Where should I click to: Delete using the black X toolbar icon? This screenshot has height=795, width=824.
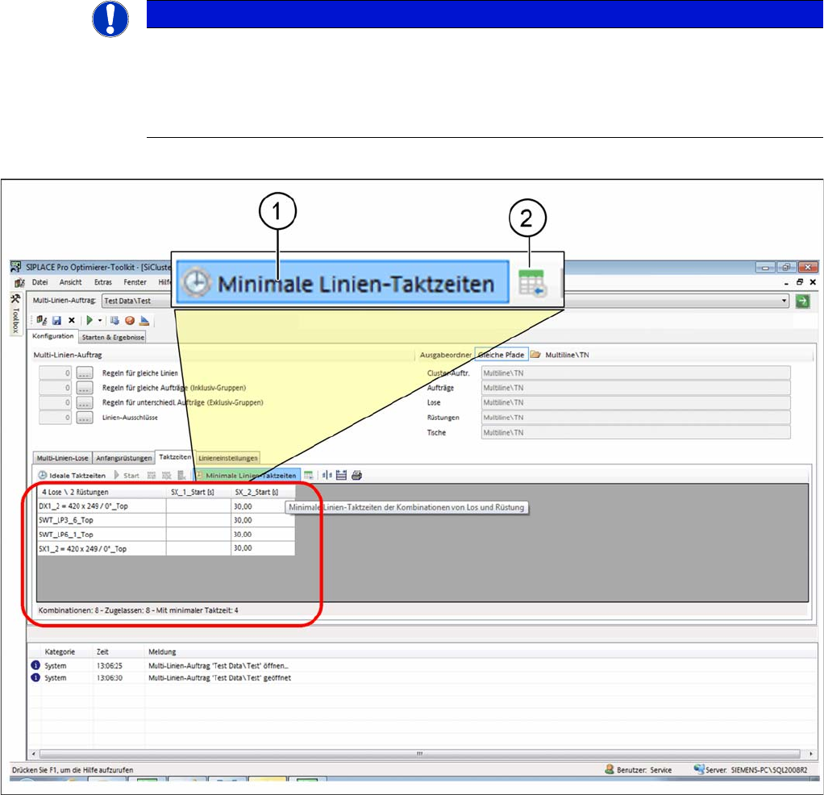(x=72, y=320)
